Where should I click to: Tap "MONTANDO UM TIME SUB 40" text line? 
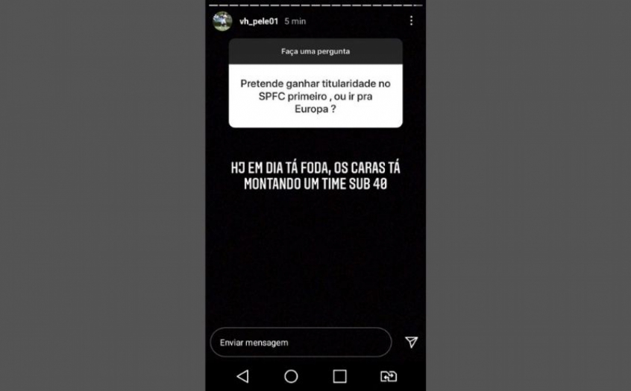(315, 184)
